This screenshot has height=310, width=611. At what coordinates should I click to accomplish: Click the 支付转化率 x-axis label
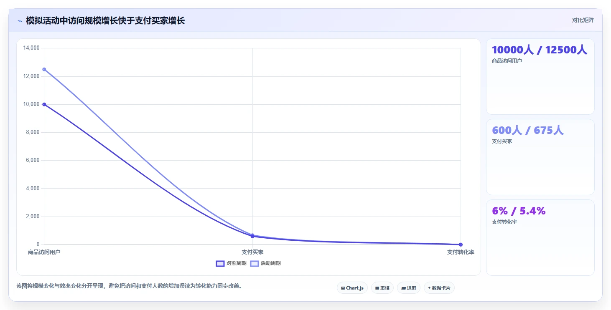click(461, 252)
